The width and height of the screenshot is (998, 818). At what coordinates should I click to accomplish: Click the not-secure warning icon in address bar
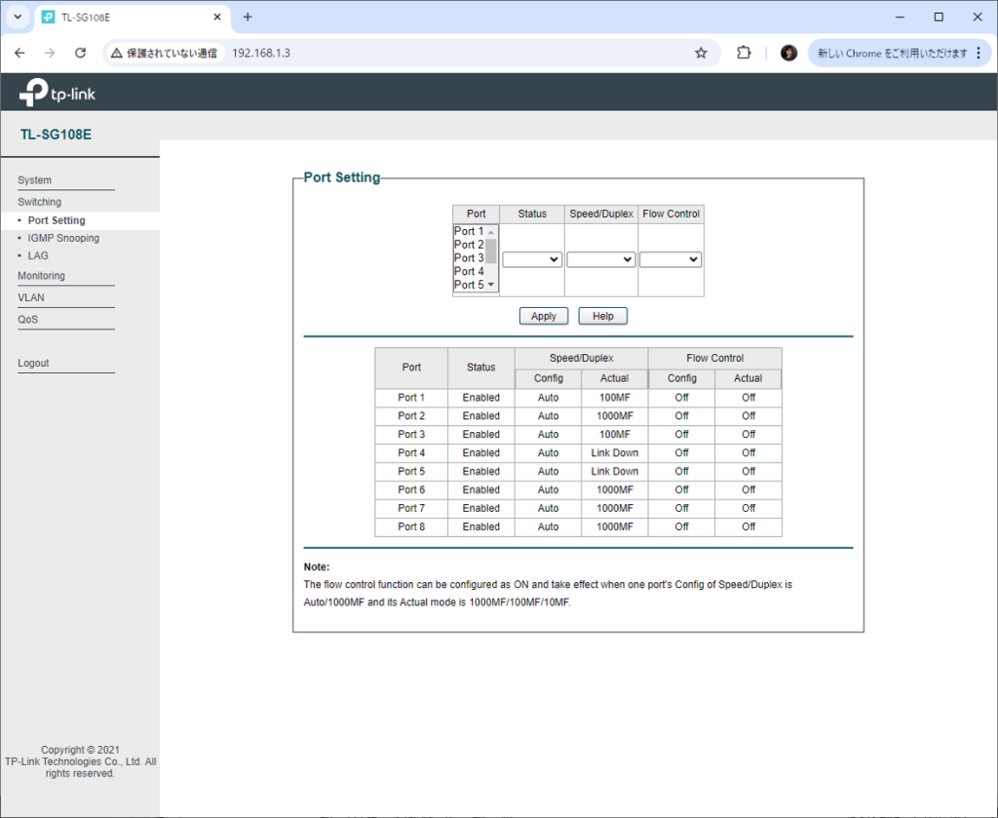click(117, 53)
